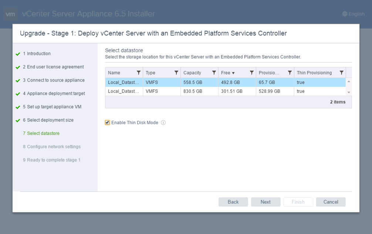Click the Back button
The width and height of the screenshot is (372, 234).
click(x=233, y=202)
